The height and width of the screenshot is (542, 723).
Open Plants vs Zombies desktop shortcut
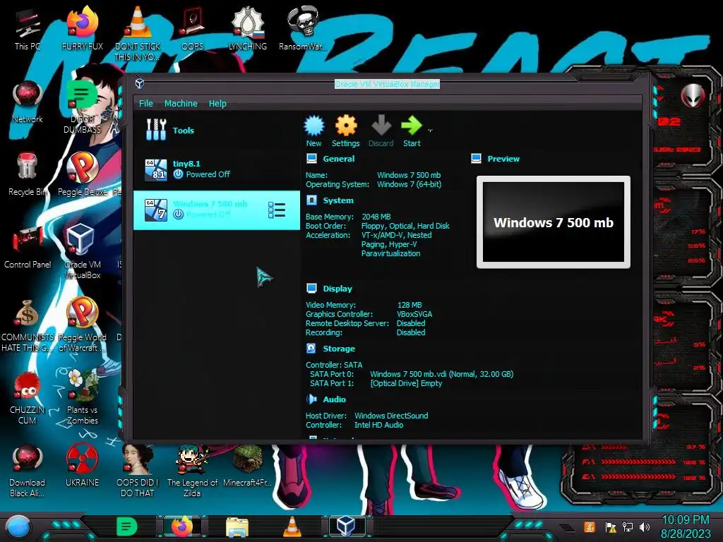click(82, 397)
